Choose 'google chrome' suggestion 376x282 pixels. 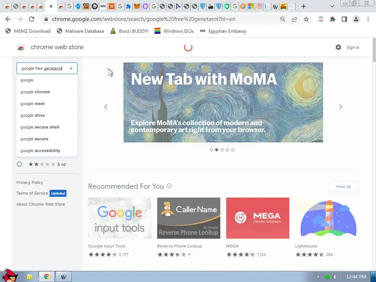pos(47,92)
